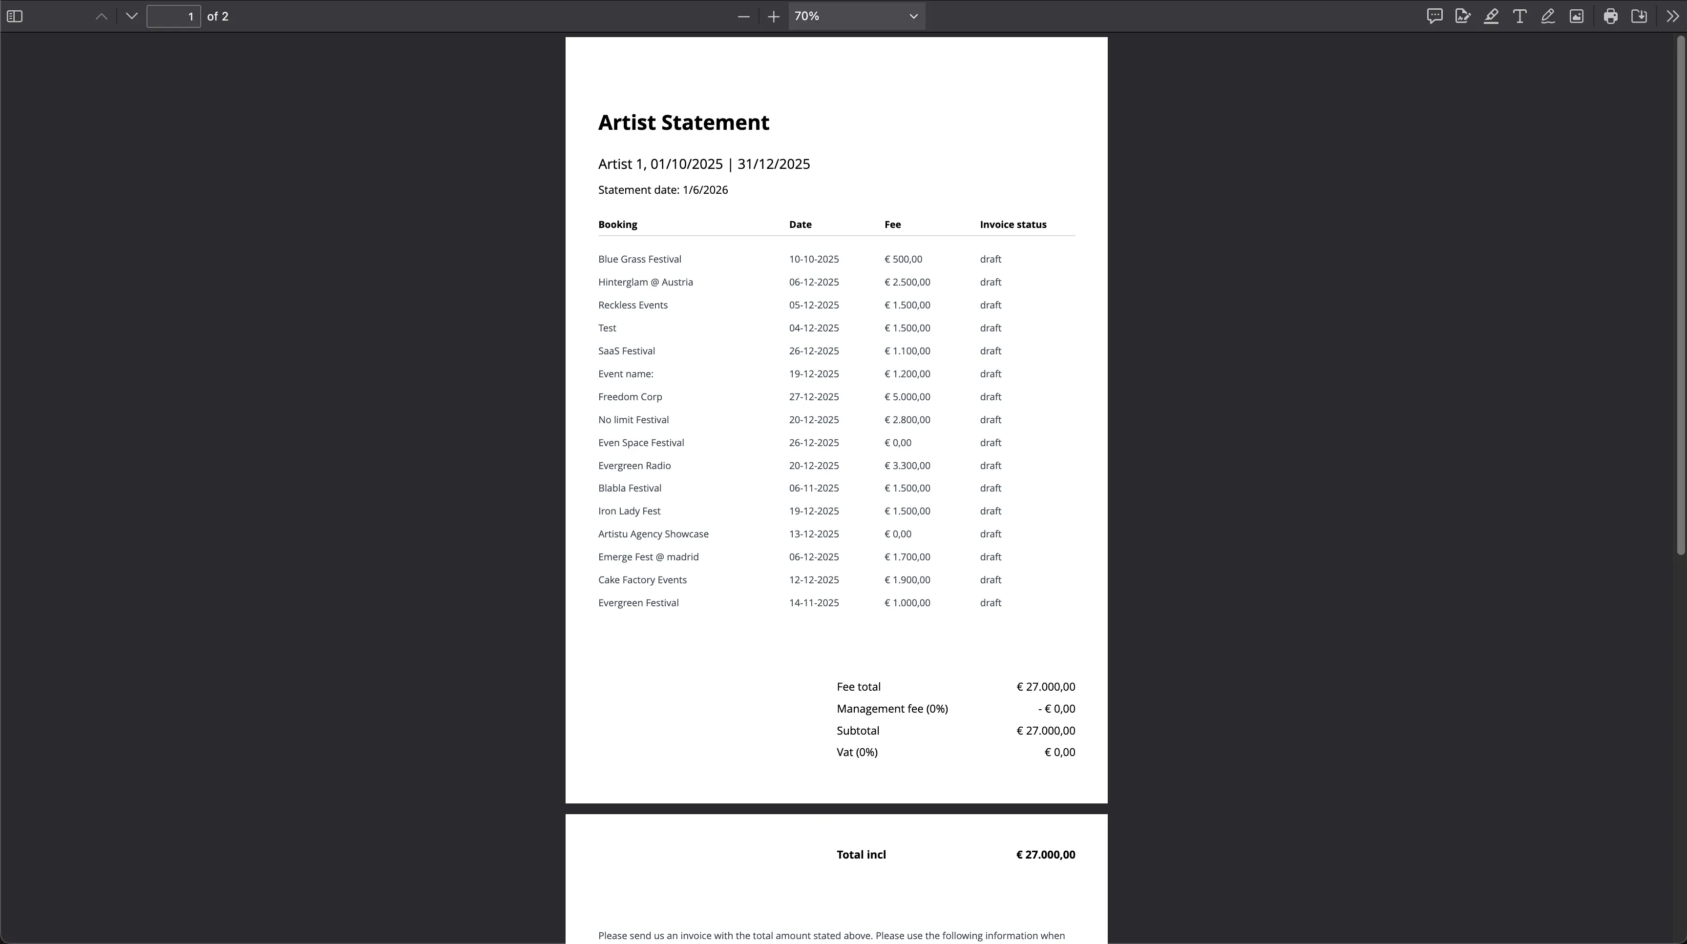
Task: Zoom in with the plus button
Action: tap(774, 17)
